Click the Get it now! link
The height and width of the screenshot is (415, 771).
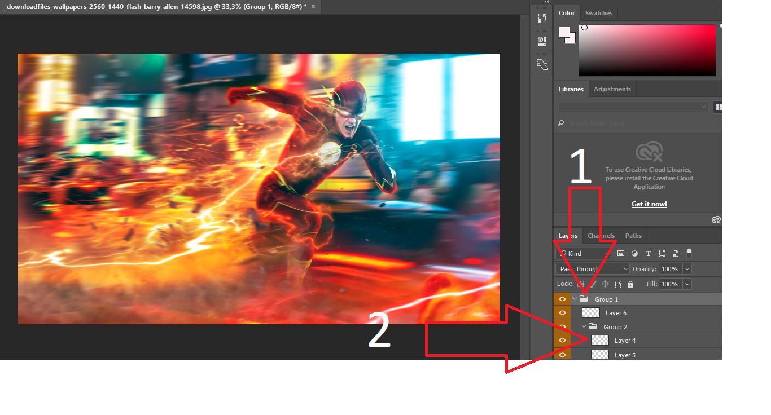tap(649, 204)
